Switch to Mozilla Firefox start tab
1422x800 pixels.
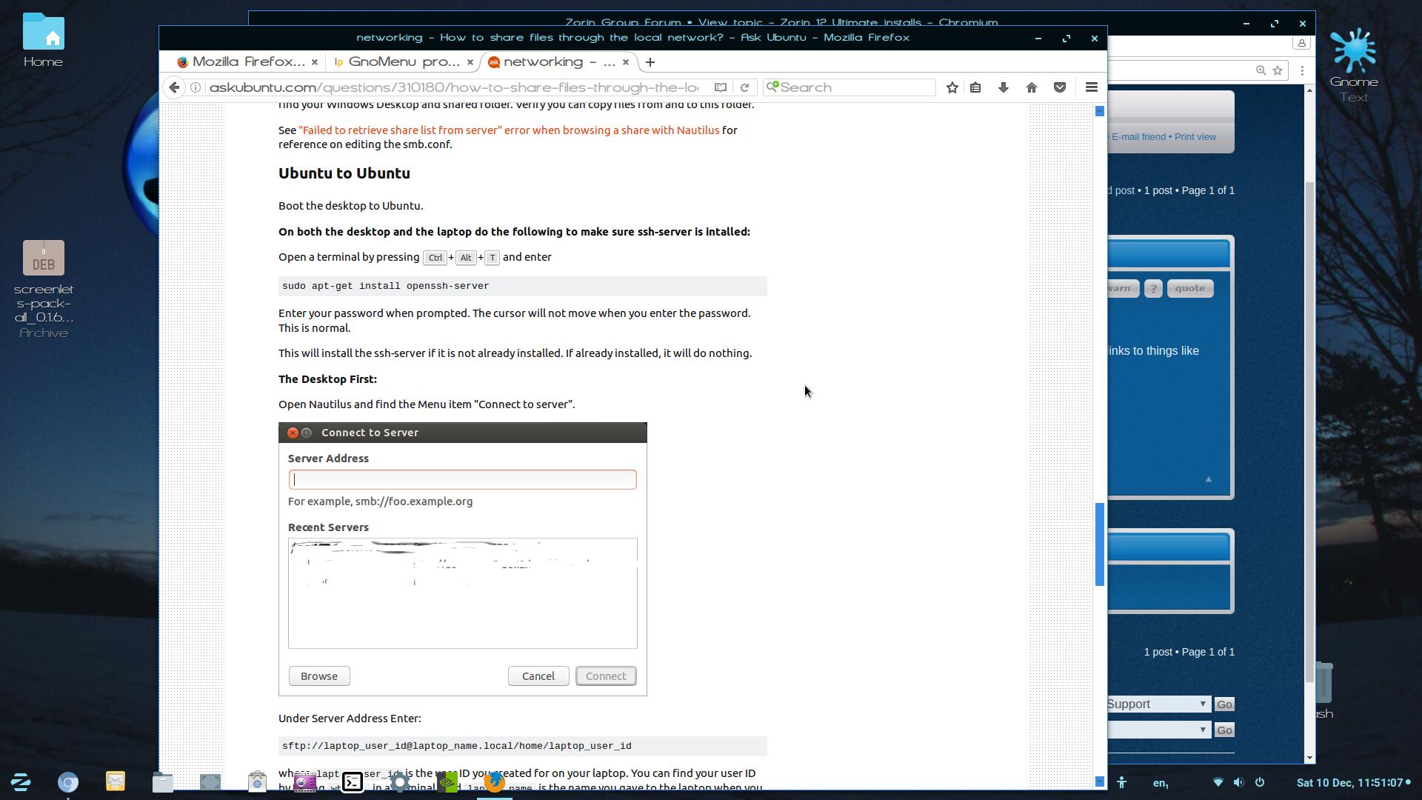click(x=241, y=62)
